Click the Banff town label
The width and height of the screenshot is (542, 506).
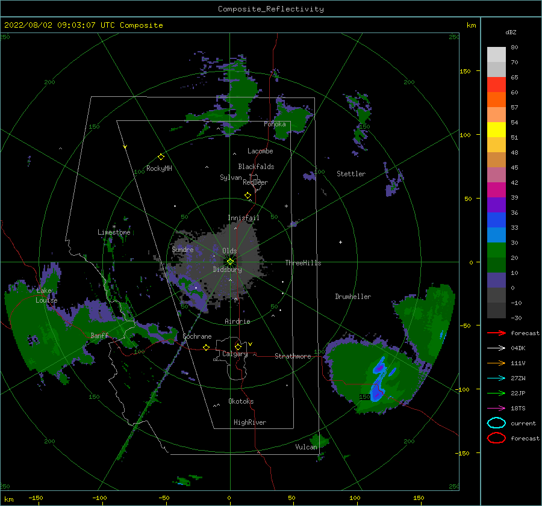[x=99, y=336]
